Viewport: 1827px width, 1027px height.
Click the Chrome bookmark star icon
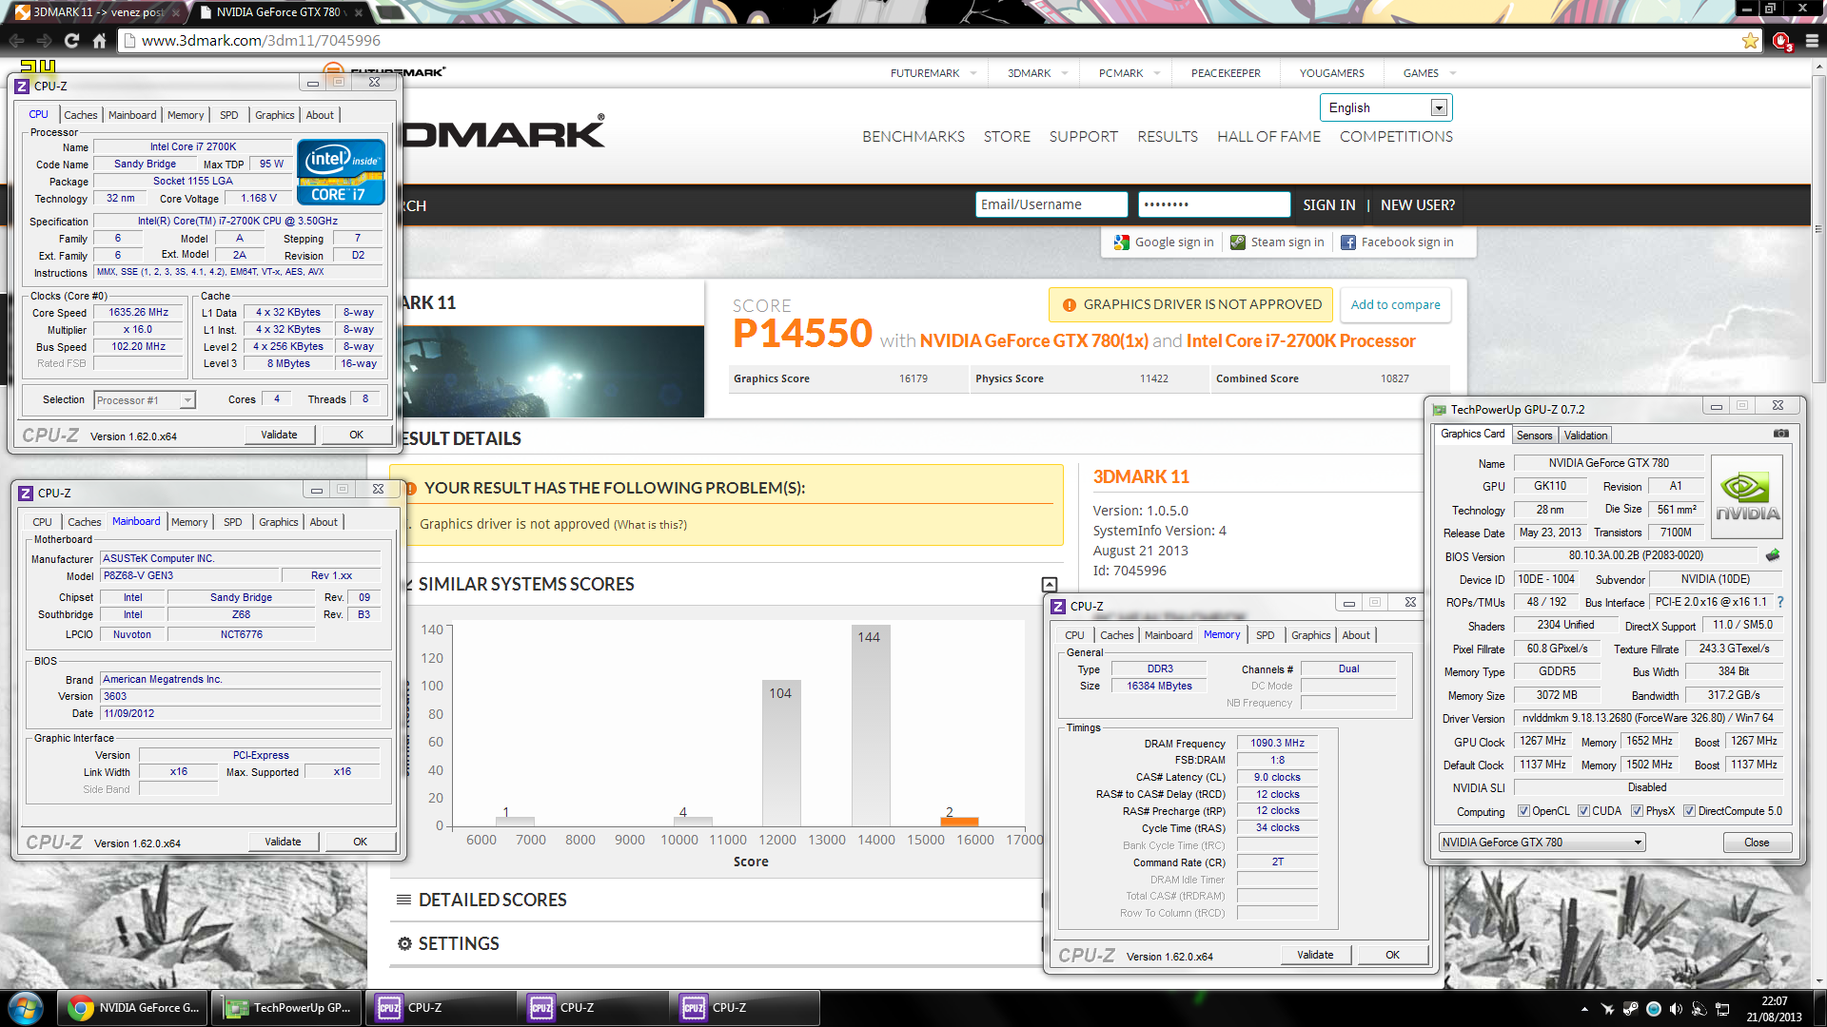[1750, 41]
